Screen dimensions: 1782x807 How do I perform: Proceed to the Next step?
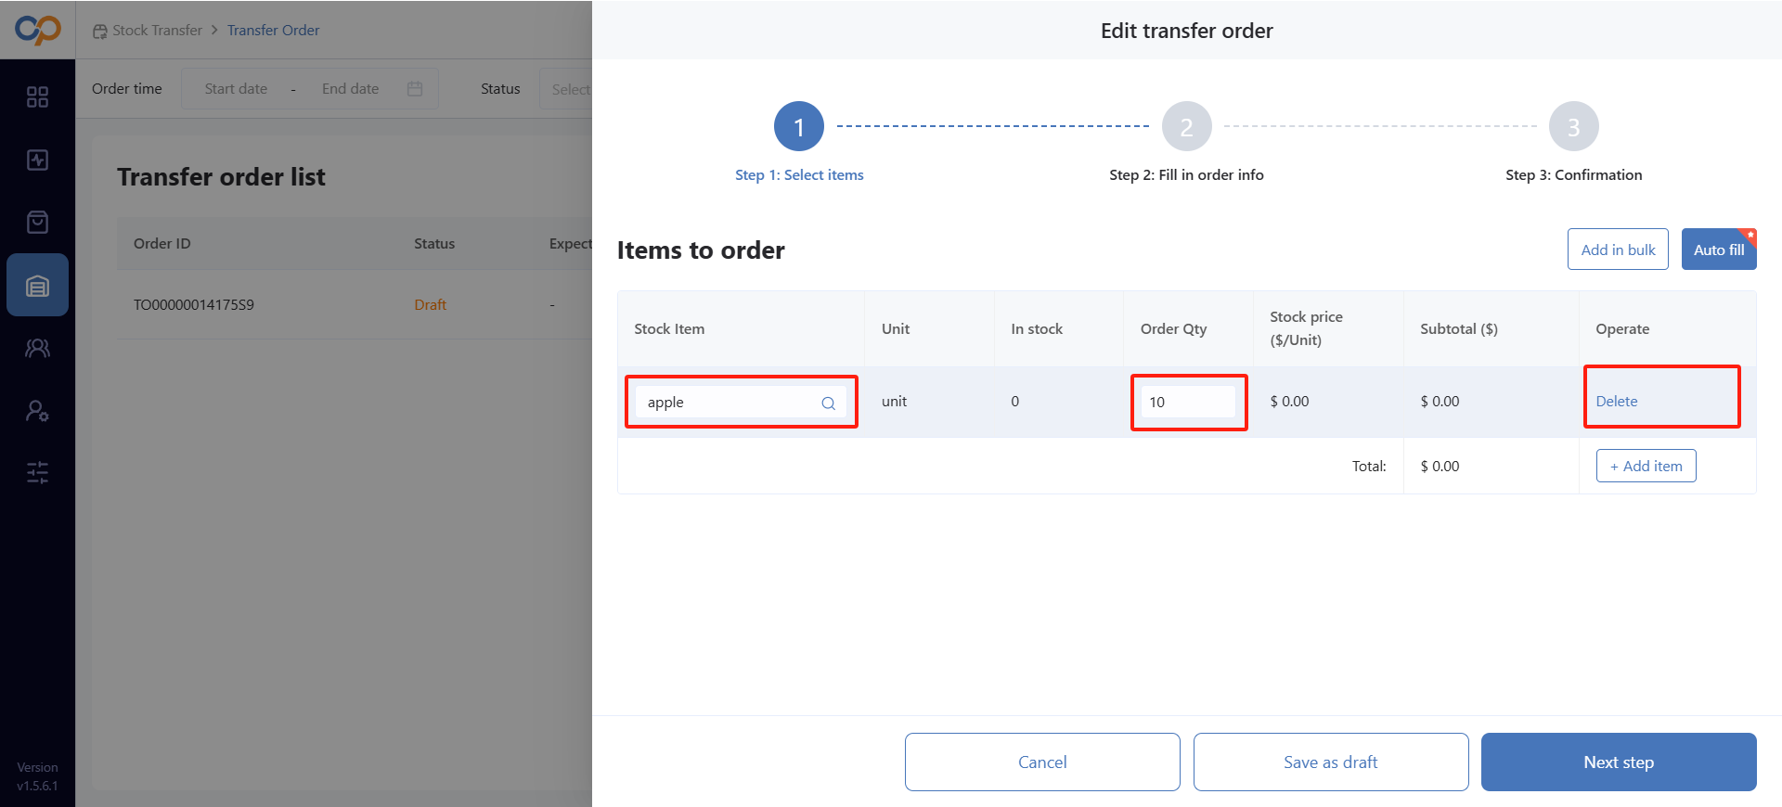tap(1619, 762)
